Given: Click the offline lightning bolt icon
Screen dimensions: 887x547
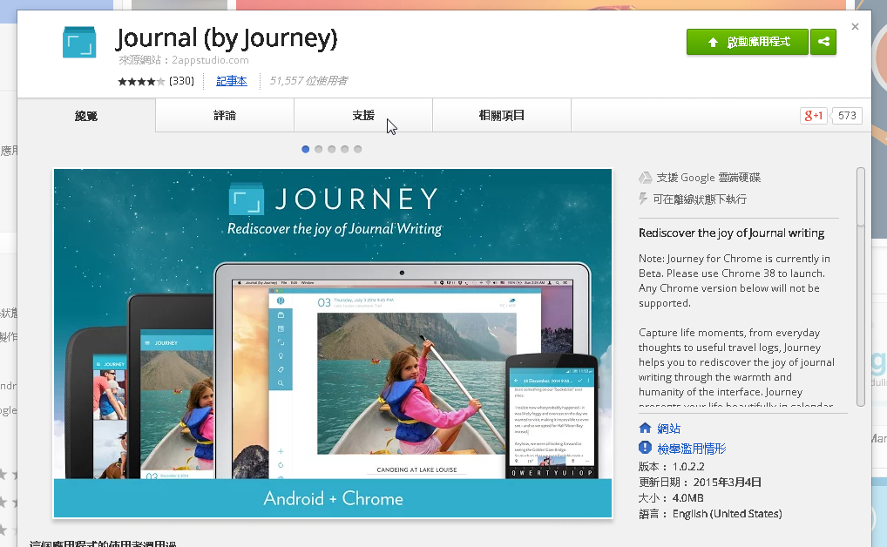Looking at the screenshot, I should tap(643, 199).
